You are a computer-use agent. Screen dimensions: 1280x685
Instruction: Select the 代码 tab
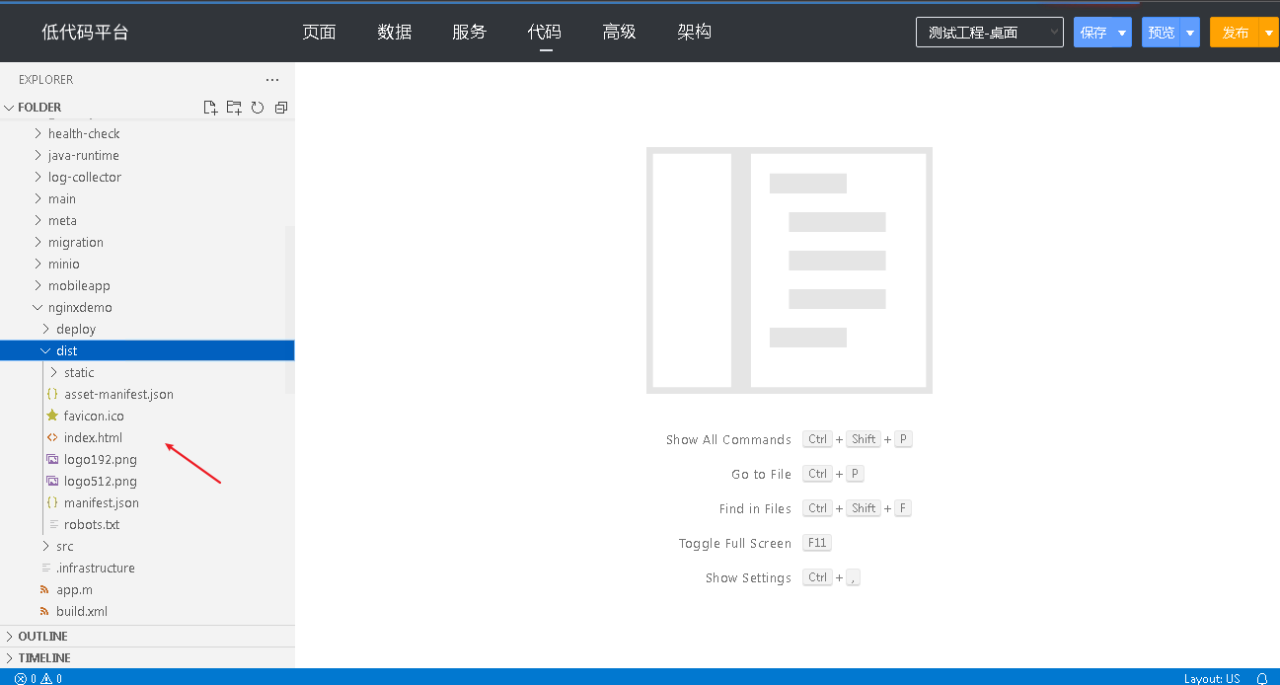click(x=544, y=32)
